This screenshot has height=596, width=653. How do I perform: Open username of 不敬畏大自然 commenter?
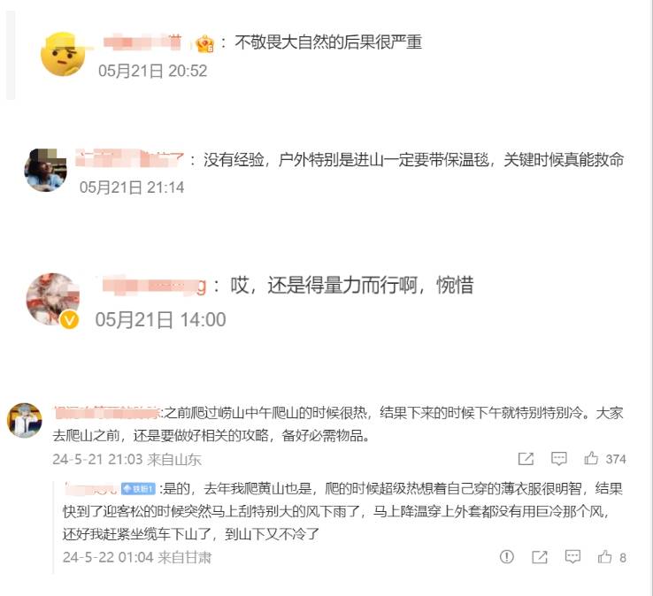(x=142, y=42)
